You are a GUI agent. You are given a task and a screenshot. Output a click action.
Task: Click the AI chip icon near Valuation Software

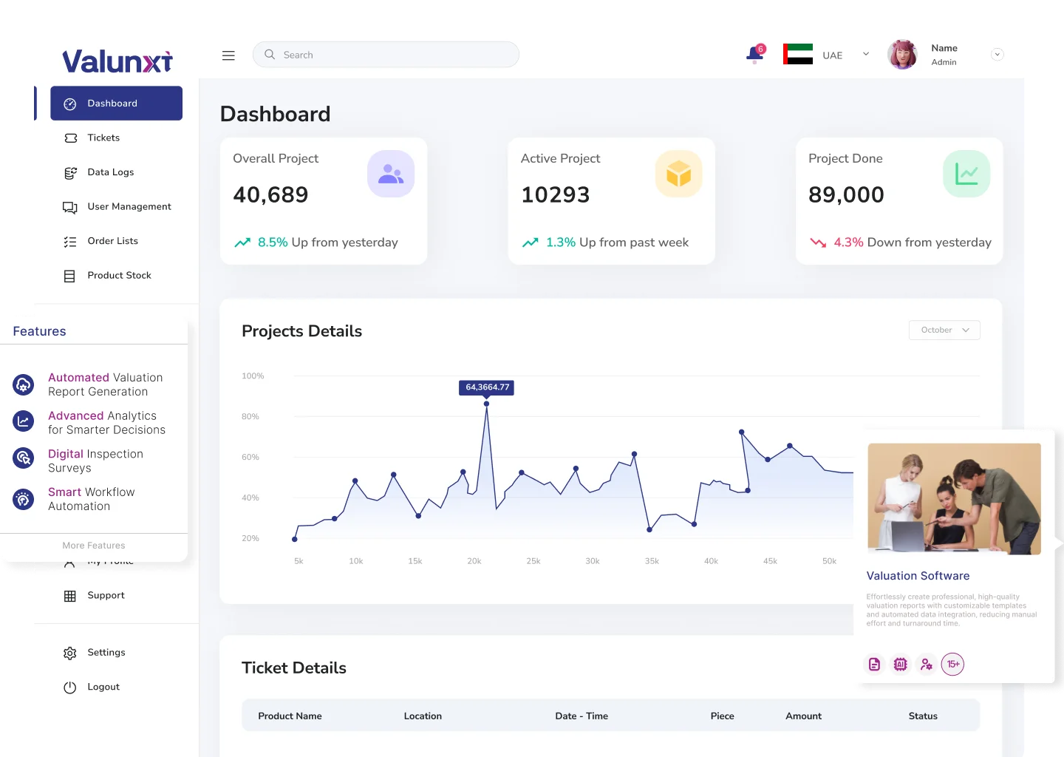(x=900, y=664)
